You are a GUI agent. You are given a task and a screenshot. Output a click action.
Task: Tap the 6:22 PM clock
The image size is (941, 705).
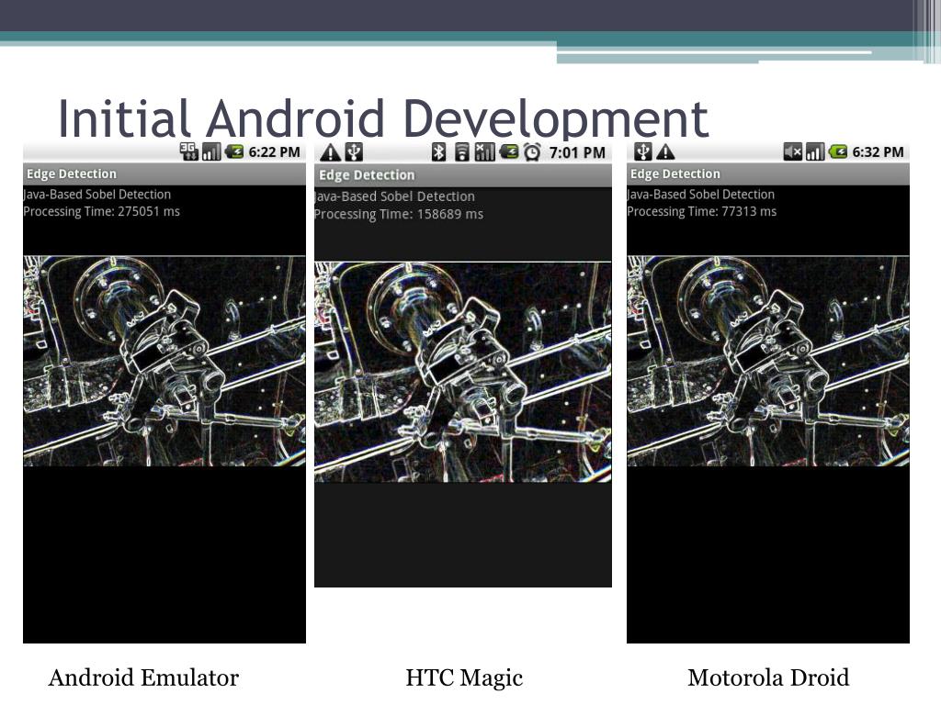coord(274,152)
